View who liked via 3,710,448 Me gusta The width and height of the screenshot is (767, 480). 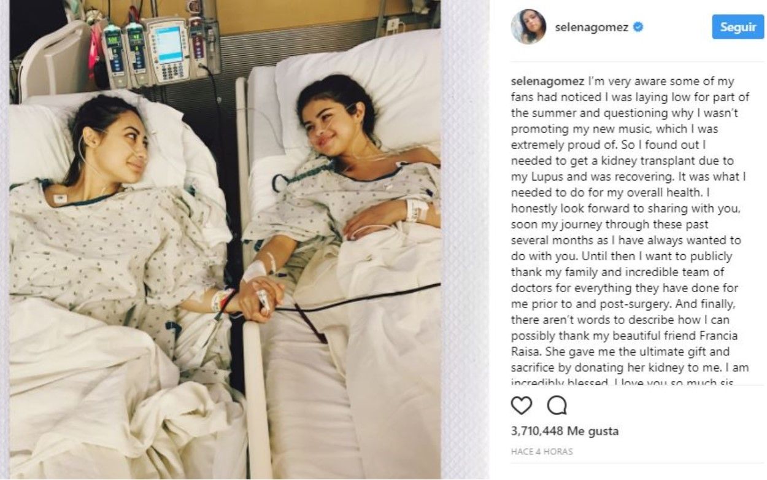coord(565,431)
